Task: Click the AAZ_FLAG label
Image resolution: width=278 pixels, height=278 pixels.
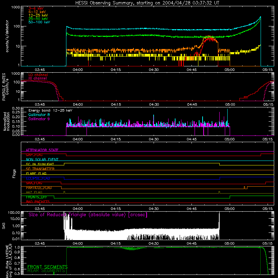Action: [34, 193]
